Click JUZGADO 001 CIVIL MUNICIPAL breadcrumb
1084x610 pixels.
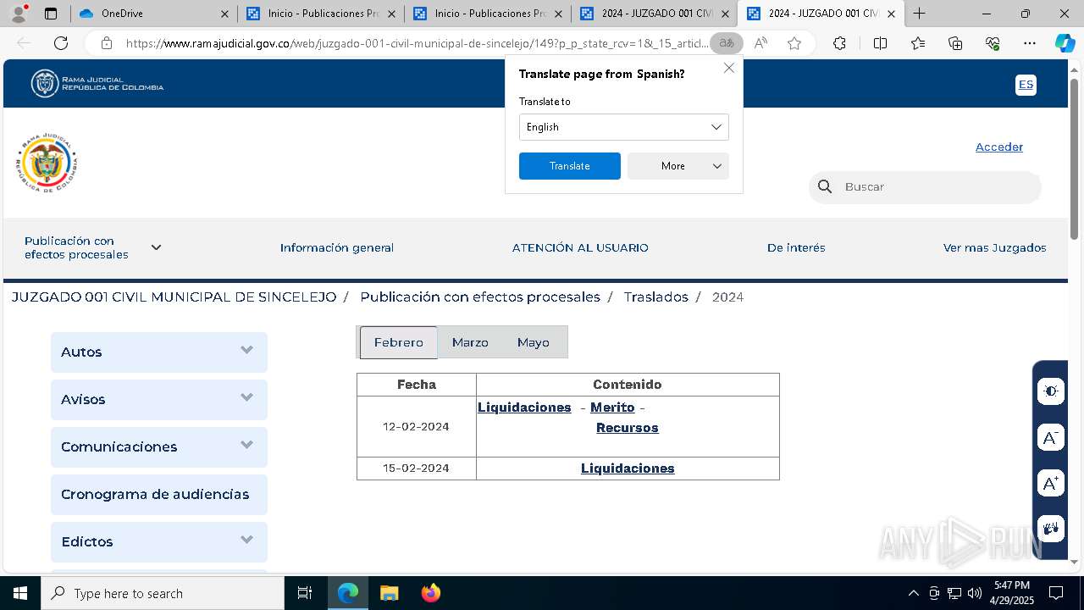point(174,297)
